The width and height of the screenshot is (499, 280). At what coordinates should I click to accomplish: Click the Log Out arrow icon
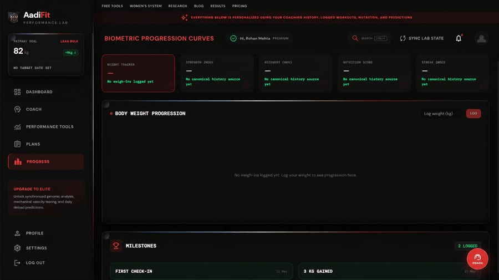(x=17, y=263)
